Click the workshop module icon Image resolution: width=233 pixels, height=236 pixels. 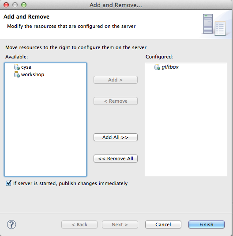17,74
